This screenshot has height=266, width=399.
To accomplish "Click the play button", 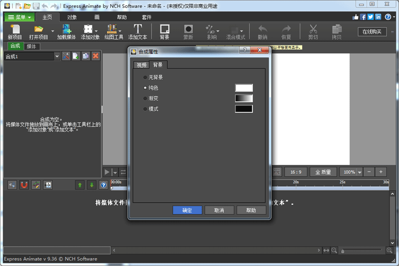I will click(x=107, y=172).
